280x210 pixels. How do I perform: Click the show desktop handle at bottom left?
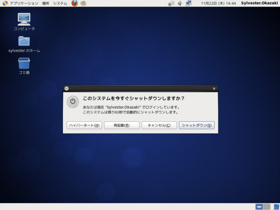pyautogui.click(x=2, y=207)
